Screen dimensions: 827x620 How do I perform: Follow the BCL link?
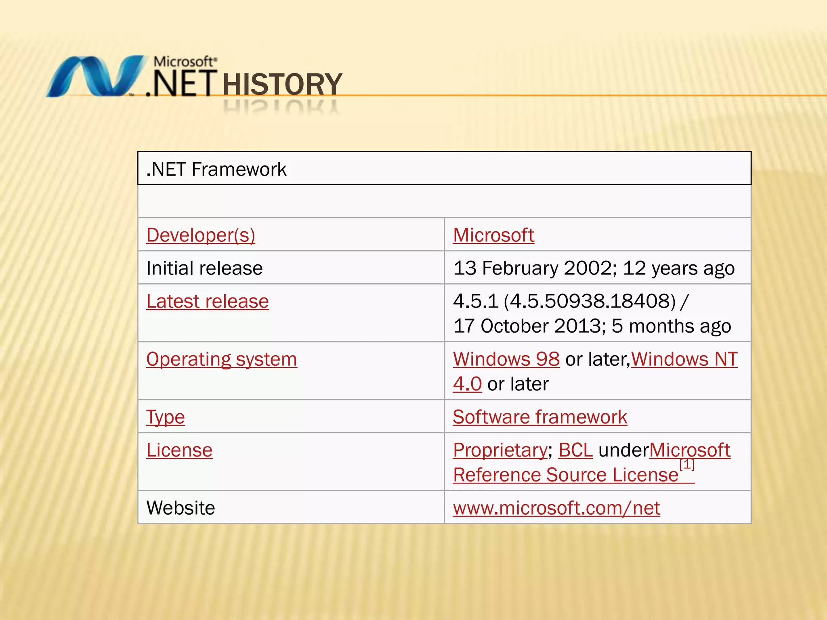(575, 450)
